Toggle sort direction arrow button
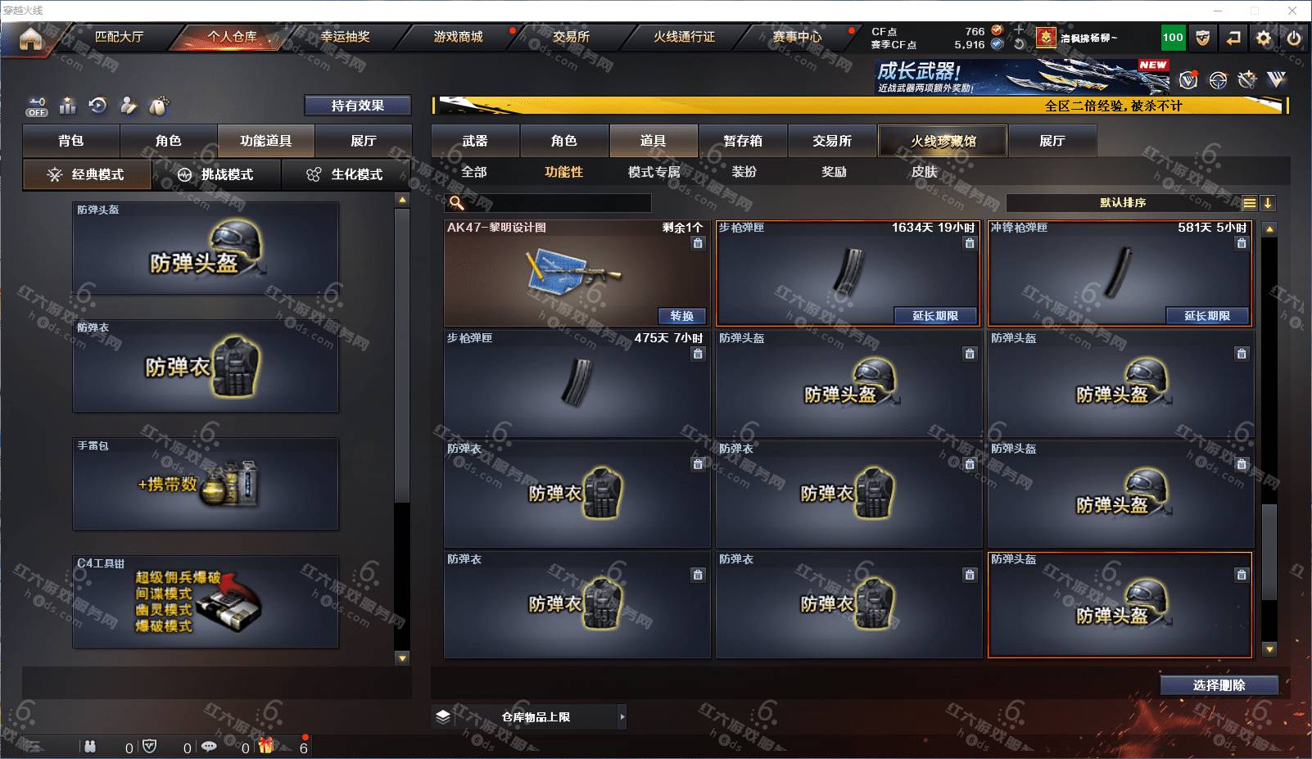 click(x=1268, y=203)
